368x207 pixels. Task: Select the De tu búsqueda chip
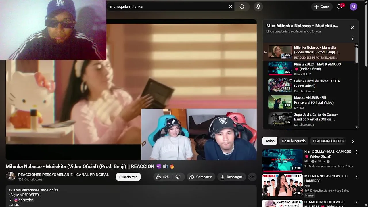click(294, 141)
